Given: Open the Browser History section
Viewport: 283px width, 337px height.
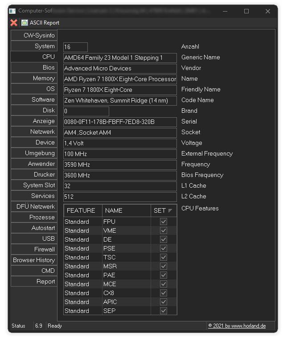Looking at the screenshot, I should 34,260.
